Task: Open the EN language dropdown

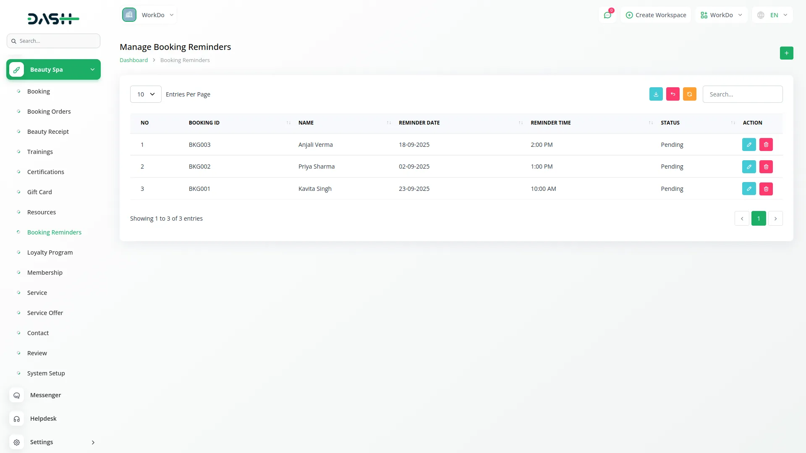Action: pyautogui.click(x=773, y=15)
